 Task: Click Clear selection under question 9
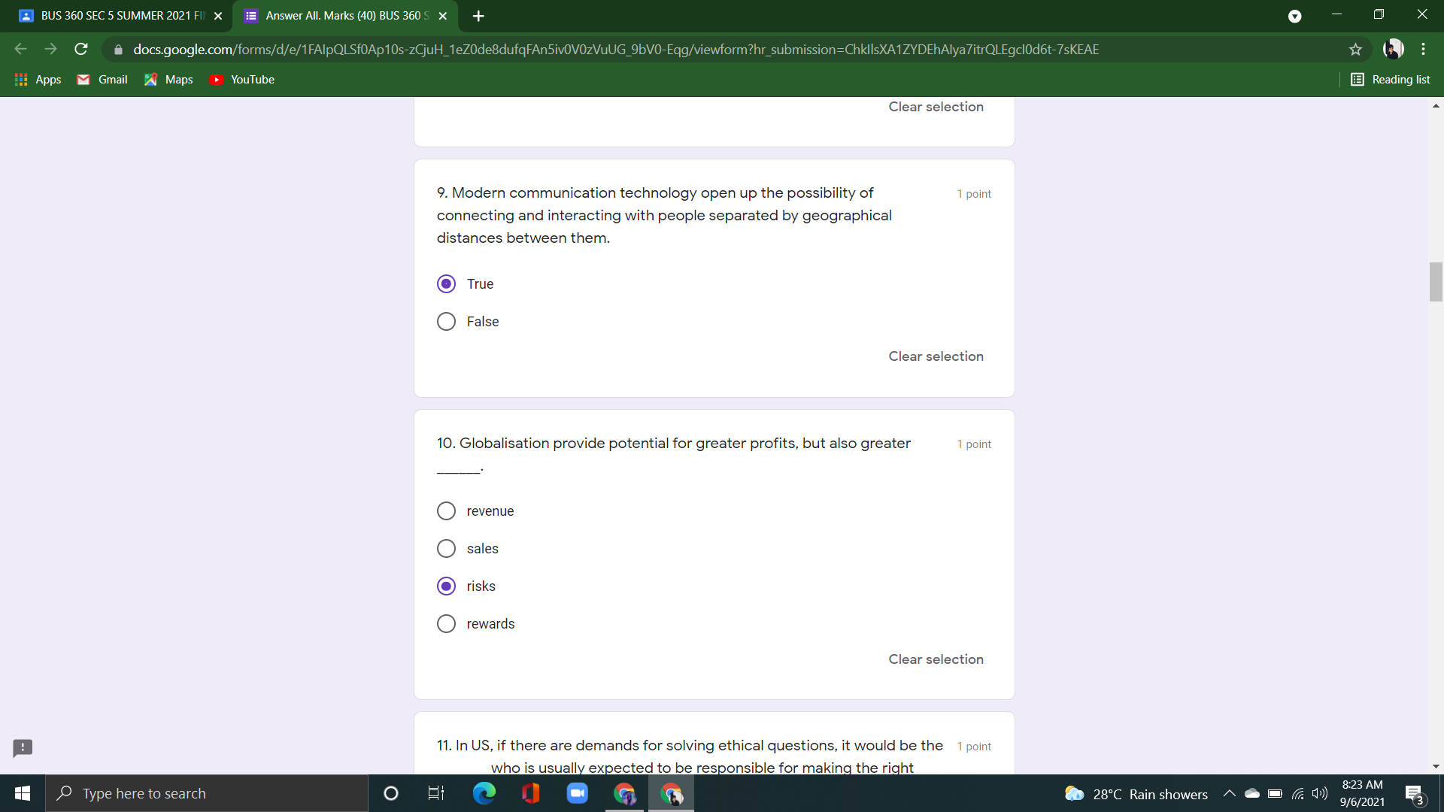click(936, 356)
